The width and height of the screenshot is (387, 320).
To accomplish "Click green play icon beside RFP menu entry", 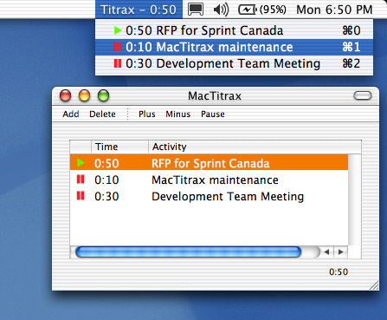I will click(x=118, y=30).
